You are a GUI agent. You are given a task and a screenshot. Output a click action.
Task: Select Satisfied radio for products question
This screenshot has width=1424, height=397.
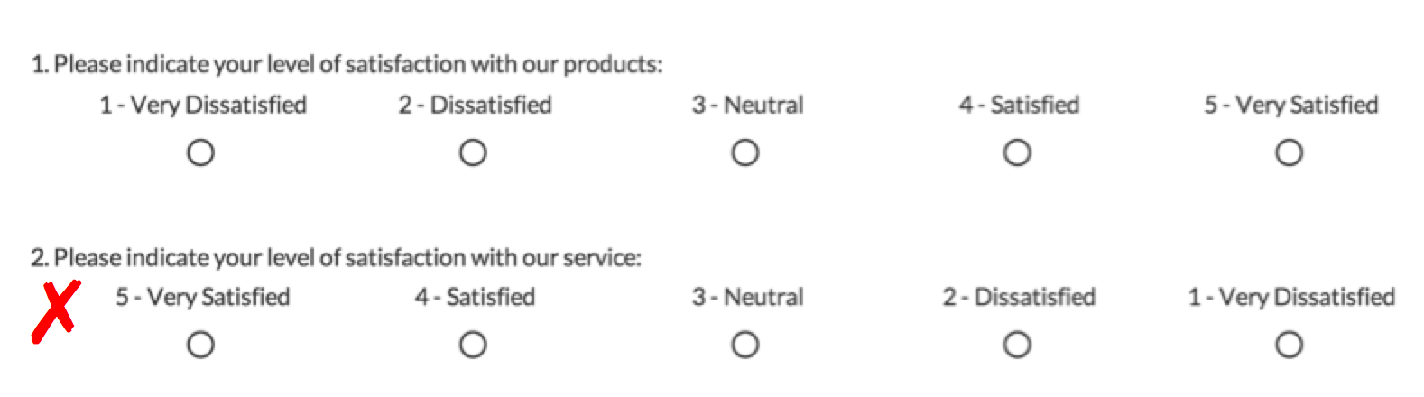coord(1017,152)
